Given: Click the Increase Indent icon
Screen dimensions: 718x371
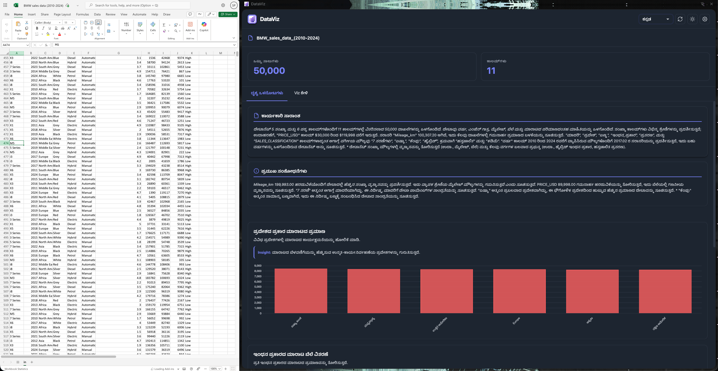Looking at the screenshot, I should [x=92, y=34].
